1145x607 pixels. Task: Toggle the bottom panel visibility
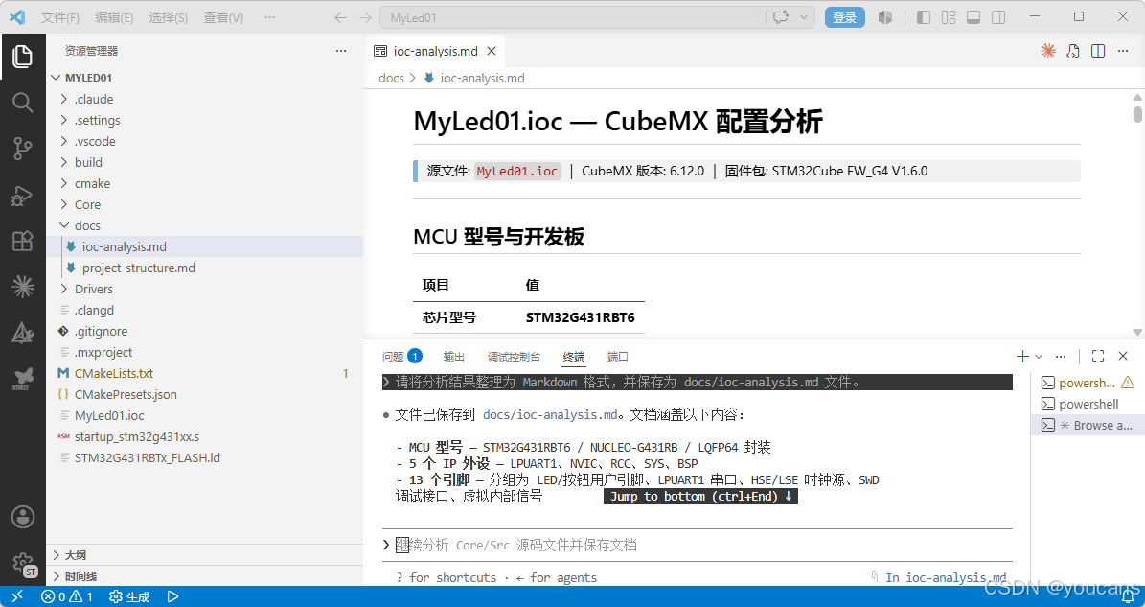coord(973,17)
